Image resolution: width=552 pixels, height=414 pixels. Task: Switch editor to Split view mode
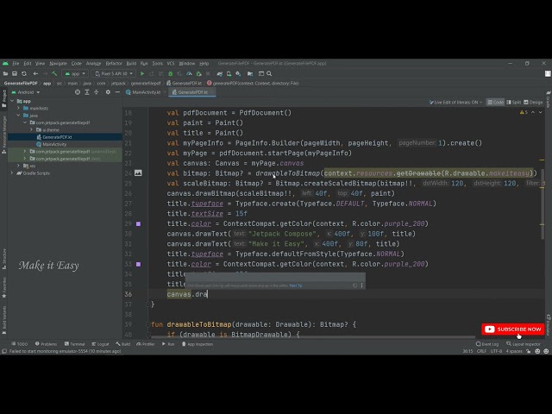pyautogui.click(x=514, y=102)
